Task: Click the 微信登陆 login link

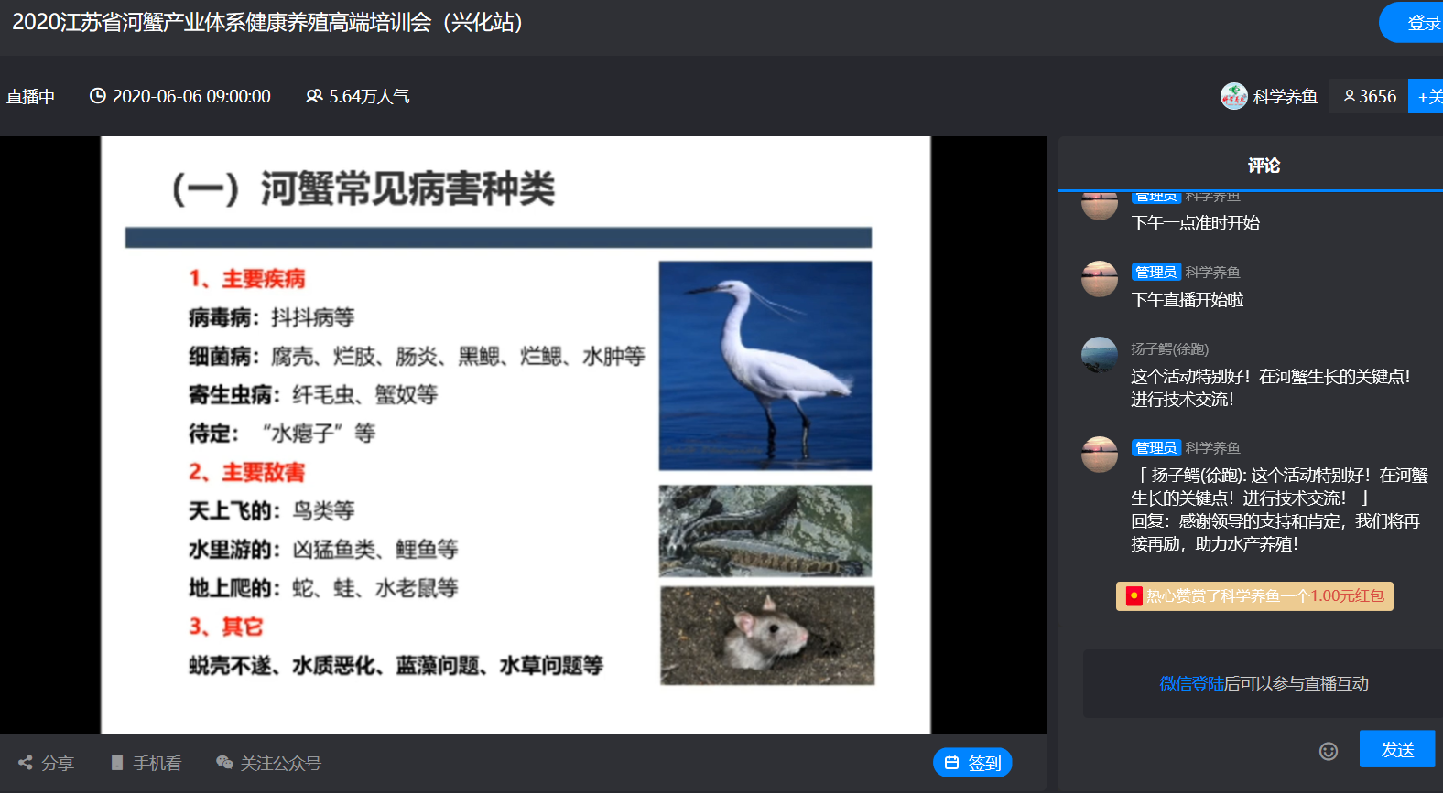Action: click(1191, 683)
